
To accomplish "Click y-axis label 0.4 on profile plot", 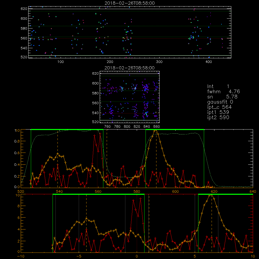I will (x=17, y=165).
